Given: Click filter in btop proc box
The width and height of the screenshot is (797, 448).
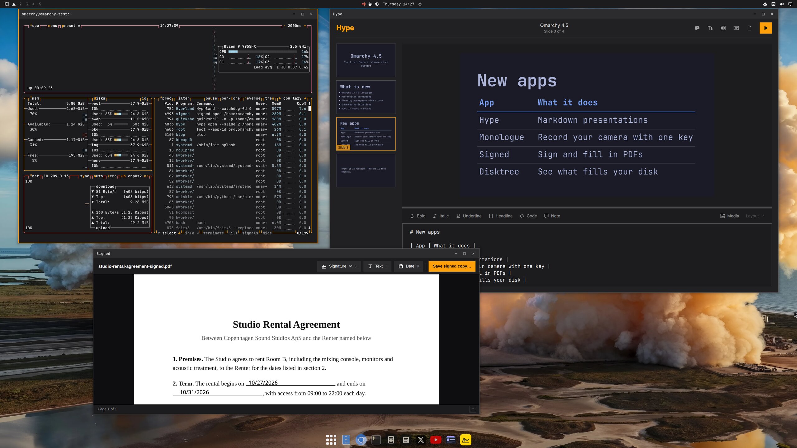Looking at the screenshot, I should pyautogui.click(x=183, y=98).
